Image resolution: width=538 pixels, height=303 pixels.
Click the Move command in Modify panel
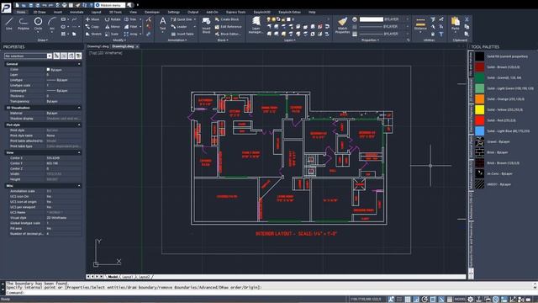[92, 19]
